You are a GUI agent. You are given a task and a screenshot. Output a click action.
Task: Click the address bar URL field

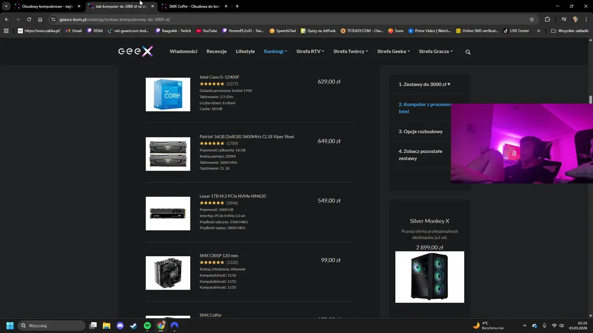point(292,19)
